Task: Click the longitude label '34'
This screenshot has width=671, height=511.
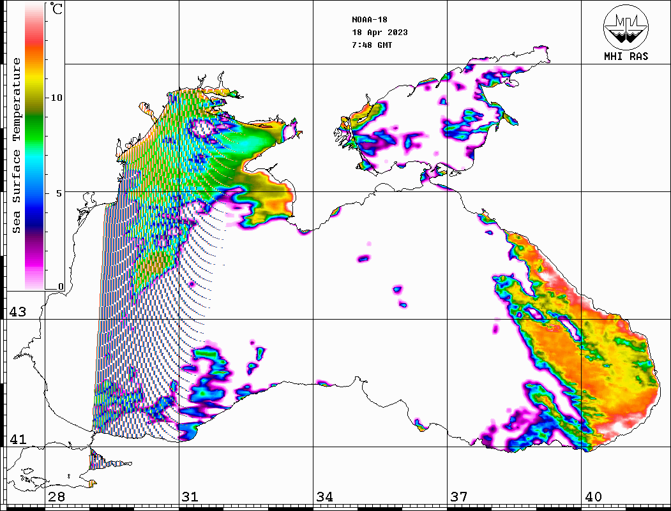Action: point(324,497)
